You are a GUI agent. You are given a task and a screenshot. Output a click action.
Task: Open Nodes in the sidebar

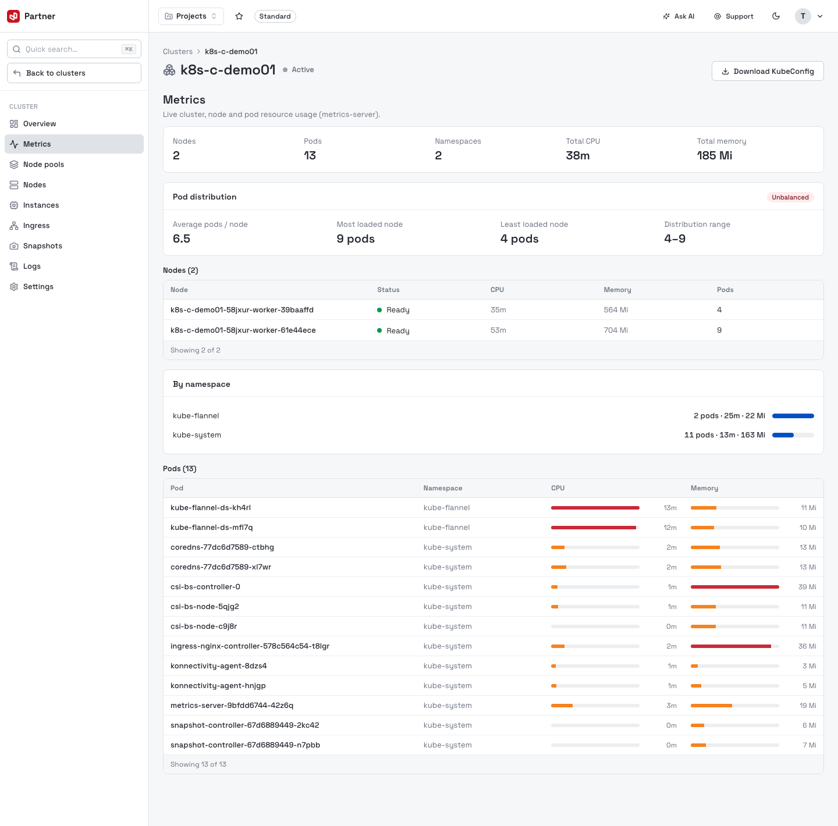[74, 185]
